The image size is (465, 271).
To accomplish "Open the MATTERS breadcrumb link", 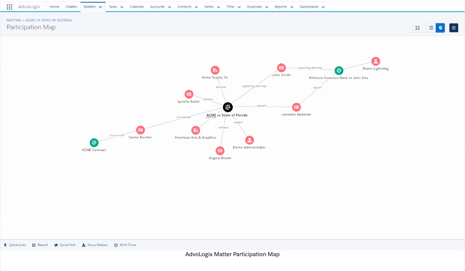I will [14, 20].
